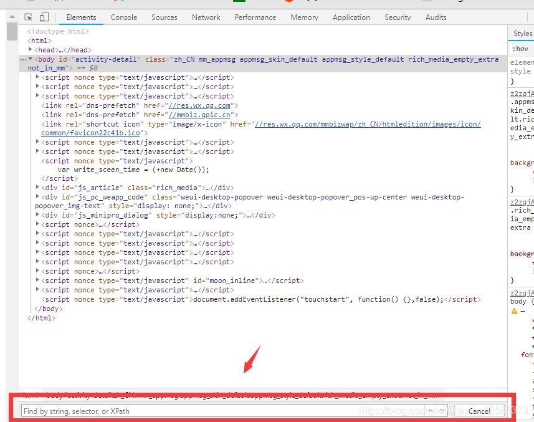Select the touchstart addEventListener script line
The height and width of the screenshot is (422, 534).
[261, 299]
